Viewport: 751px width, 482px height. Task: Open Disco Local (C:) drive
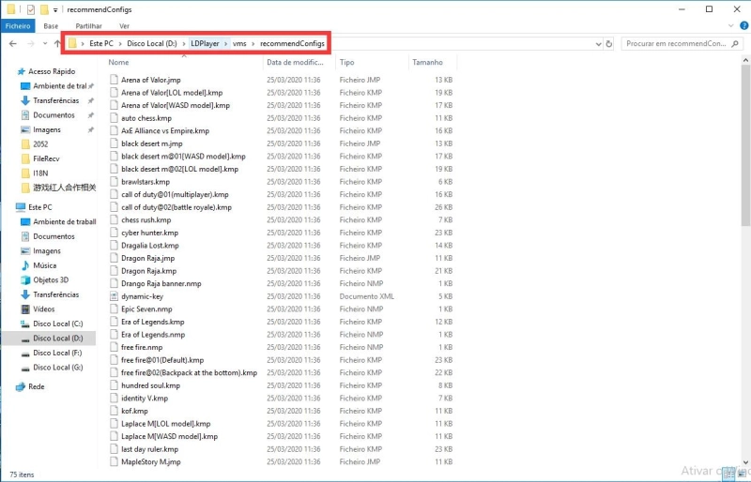tap(57, 324)
